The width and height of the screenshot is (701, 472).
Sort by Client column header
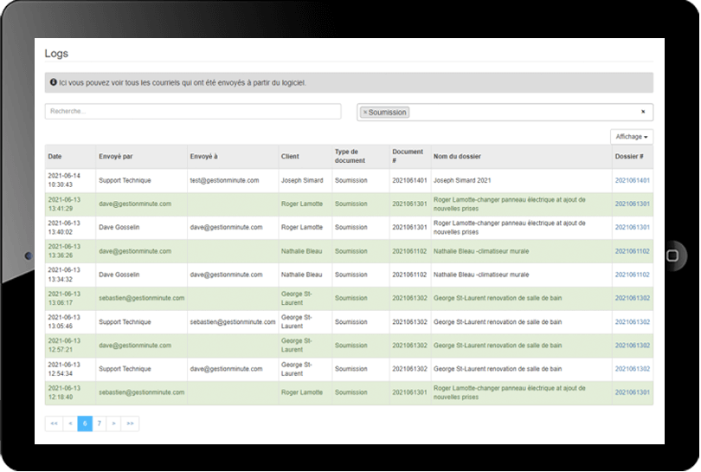290,157
